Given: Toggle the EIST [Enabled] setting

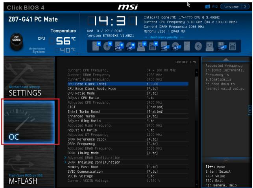Looking at the screenshot, I should (155, 107).
